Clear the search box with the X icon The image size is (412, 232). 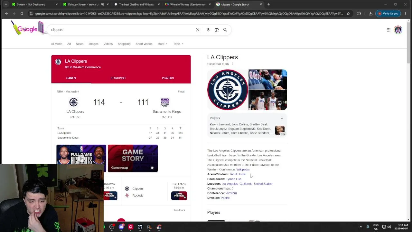[x=198, y=30]
